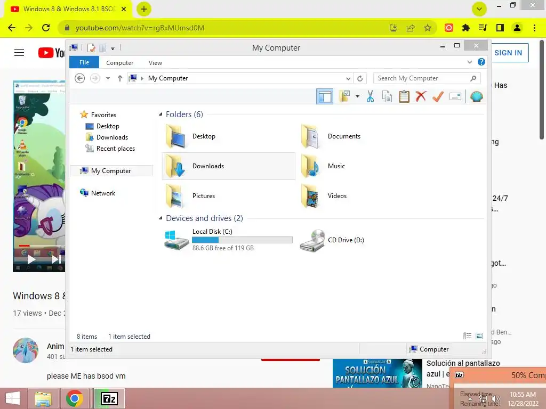Click the orange checkmark Properties toolbar icon

[x=438, y=96]
